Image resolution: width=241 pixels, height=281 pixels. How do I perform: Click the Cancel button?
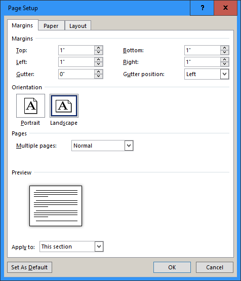[x=215, y=267]
